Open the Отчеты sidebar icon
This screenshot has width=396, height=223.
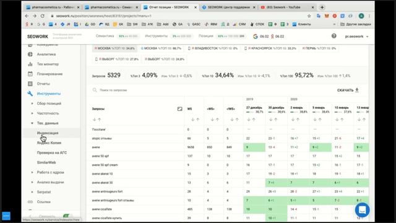(30, 84)
